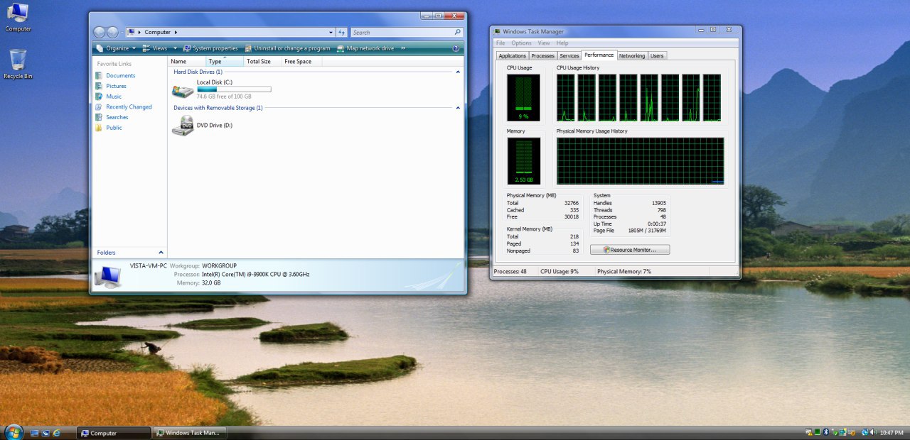Expand the Folders pane
The width and height of the screenshot is (910, 440).
(x=161, y=252)
